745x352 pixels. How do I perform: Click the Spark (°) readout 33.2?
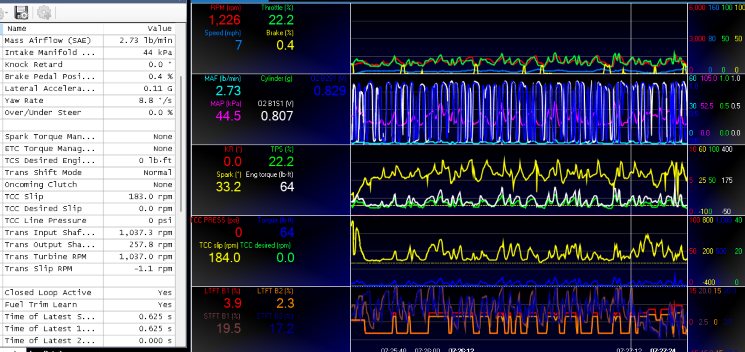[x=228, y=187]
